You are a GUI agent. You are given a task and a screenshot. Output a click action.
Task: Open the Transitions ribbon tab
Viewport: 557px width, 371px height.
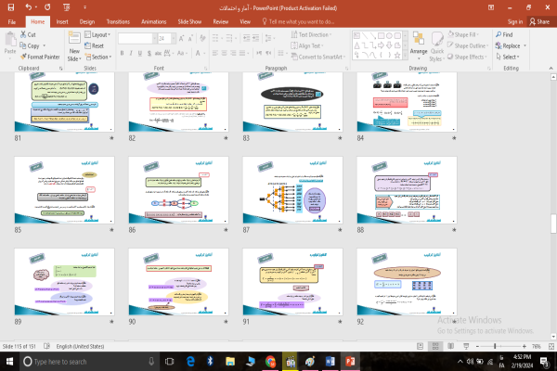(118, 21)
